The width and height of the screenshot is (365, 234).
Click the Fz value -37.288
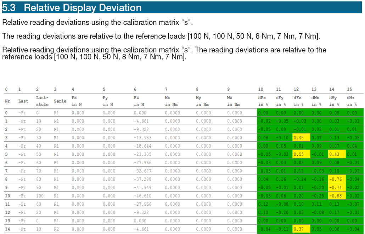point(142,179)
